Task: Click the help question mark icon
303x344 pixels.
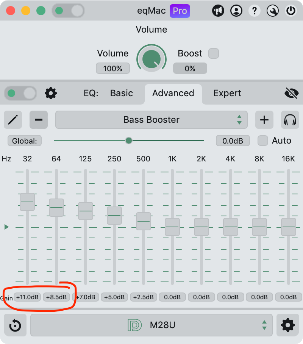Action: click(255, 11)
